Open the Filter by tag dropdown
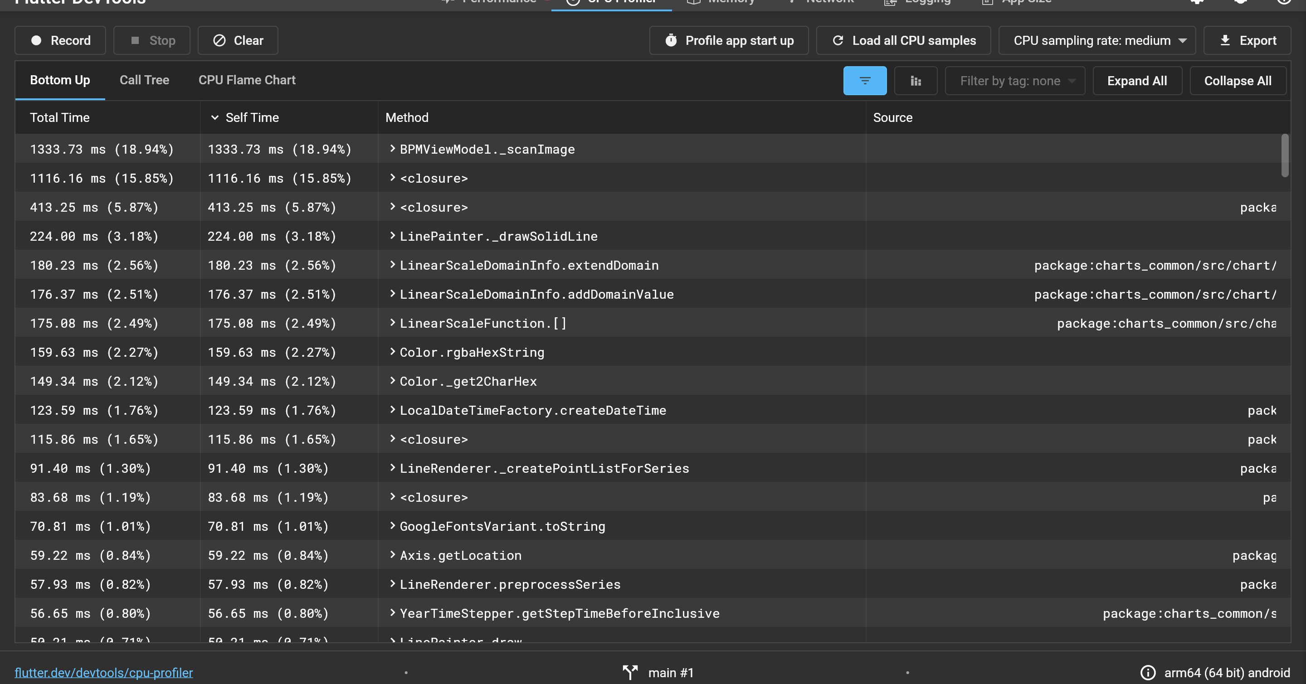 pos(1015,81)
